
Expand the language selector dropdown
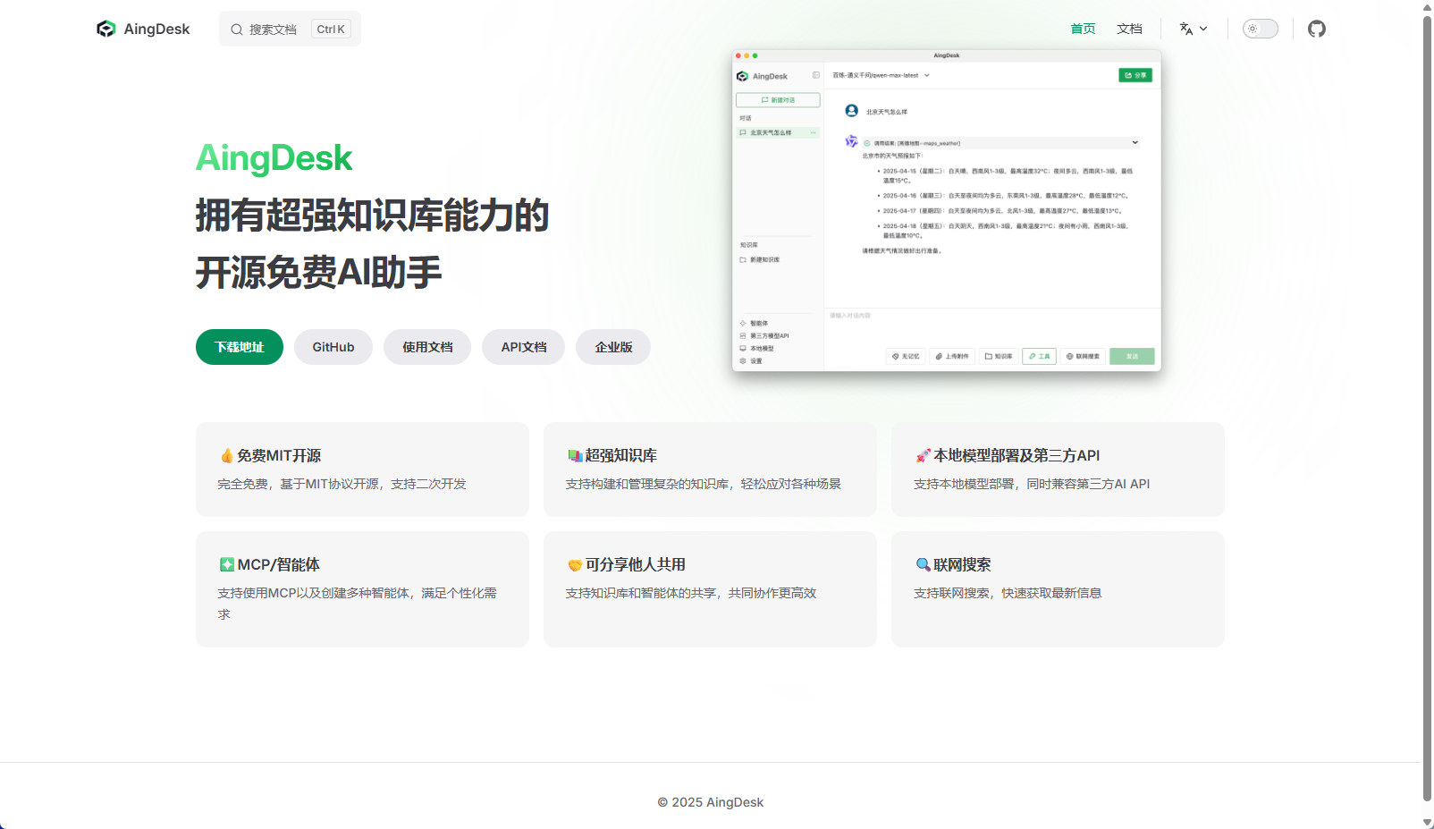(1194, 28)
